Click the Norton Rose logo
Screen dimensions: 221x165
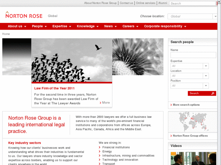coord(24,15)
